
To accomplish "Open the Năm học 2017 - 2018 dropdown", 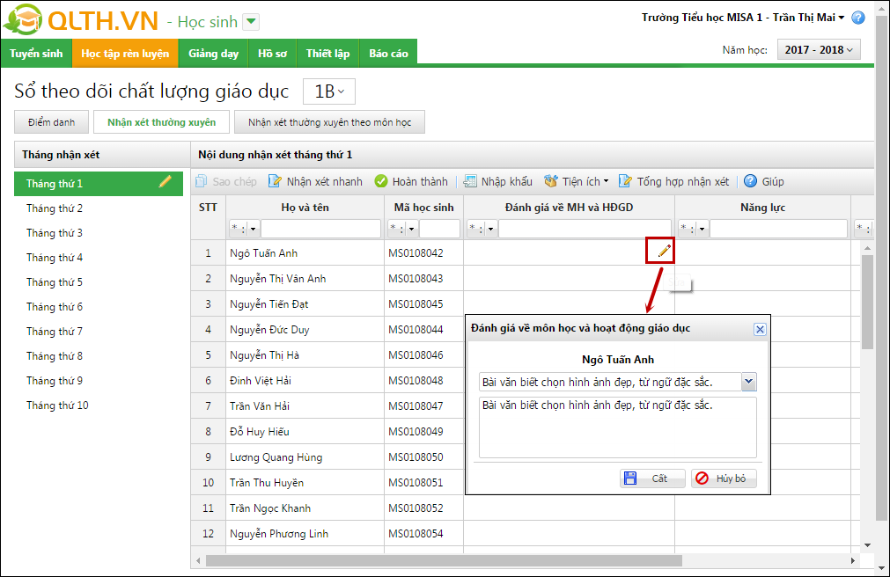I will point(819,50).
